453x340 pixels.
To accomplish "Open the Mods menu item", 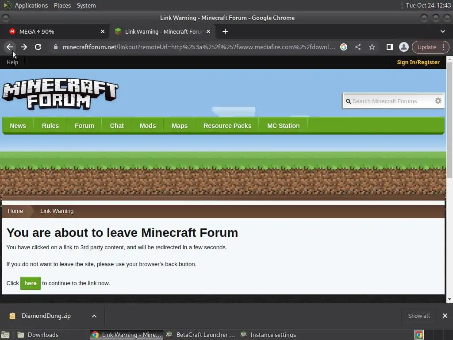I will pyautogui.click(x=148, y=126).
